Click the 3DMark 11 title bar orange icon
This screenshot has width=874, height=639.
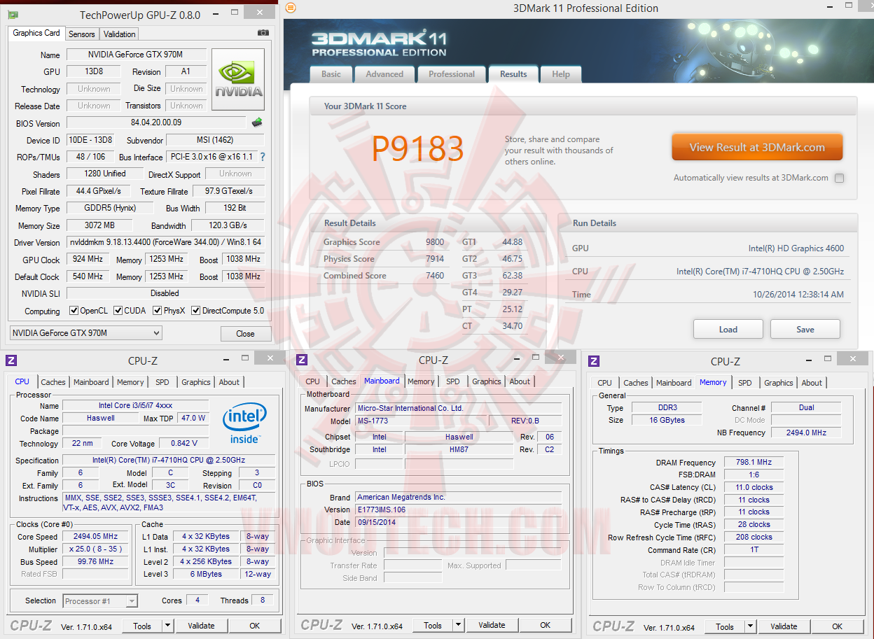click(291, 8)
